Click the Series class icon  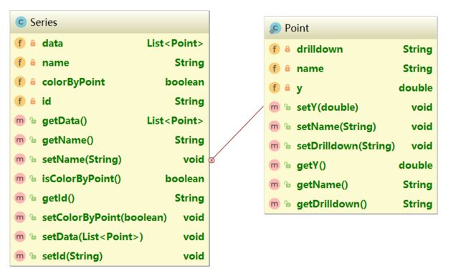point(21,22)
